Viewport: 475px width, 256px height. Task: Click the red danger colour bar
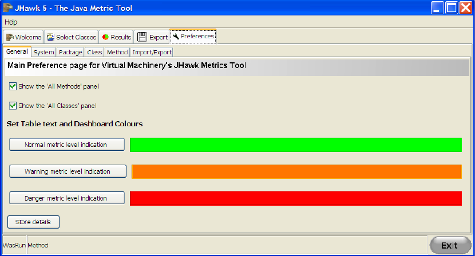pos(296,198)
